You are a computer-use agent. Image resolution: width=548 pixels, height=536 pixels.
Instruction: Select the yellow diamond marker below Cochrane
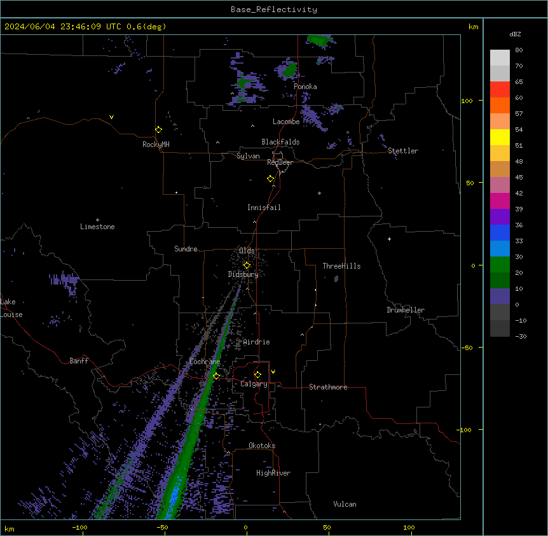click(x=216, y=376)
